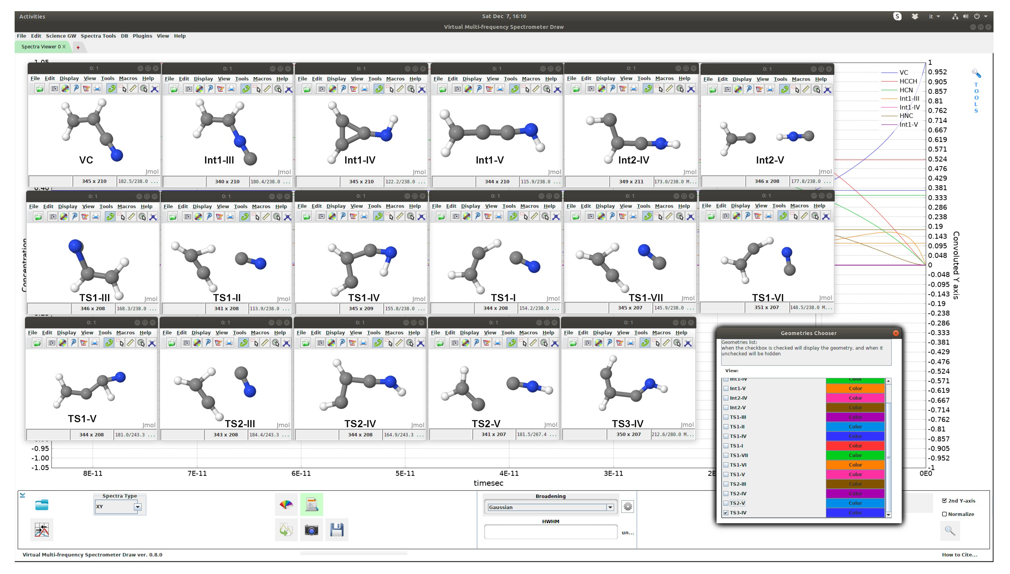The width and height of the screenshot is (1010, 574).
Task: Open spectrum file with folder icon
Action: tap(41, 505)
